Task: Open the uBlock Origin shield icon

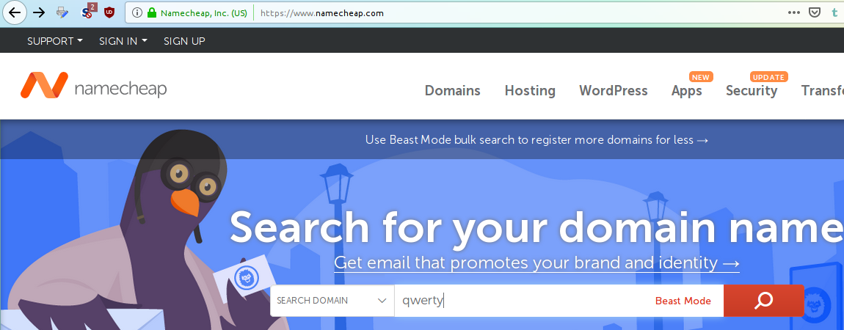Action: pos(109,13)
